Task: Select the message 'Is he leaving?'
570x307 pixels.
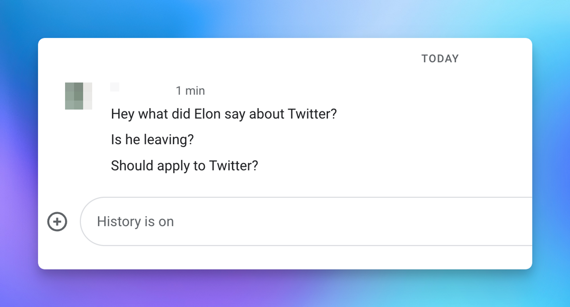Action: point(152,140)
